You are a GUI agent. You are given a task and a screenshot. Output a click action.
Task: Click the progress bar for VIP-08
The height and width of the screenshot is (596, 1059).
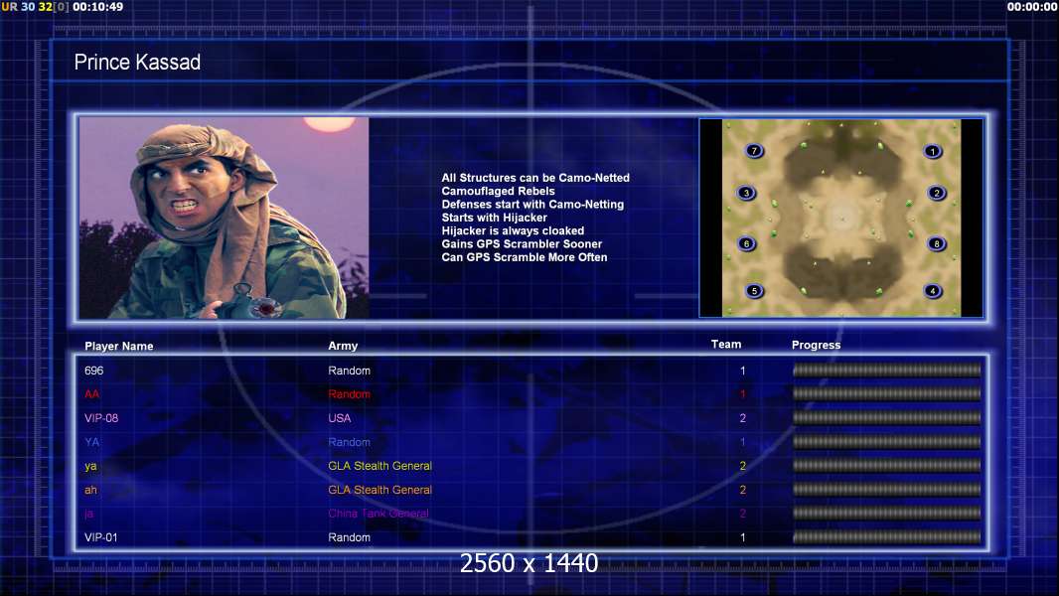(x=887, y=418)
